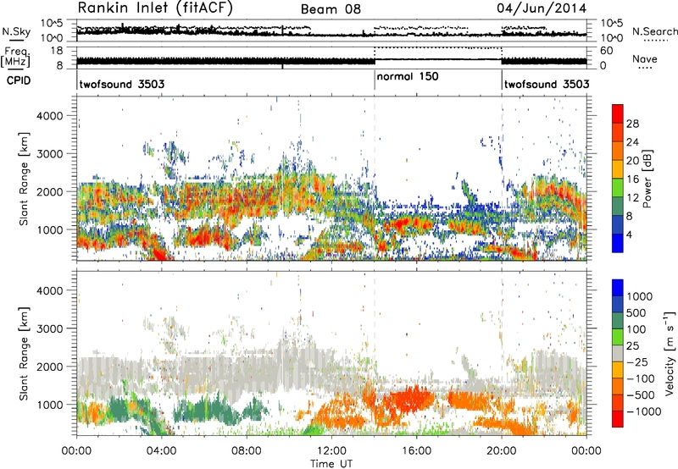This screenshot has width=678, height=469.
Task: Click the "Time UT" axis label
Action: (x=331, y=464)
